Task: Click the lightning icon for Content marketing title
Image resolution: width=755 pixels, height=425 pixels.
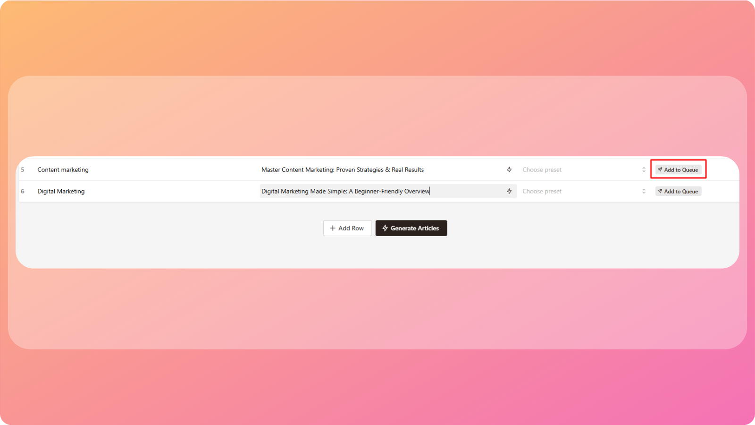Action: pyautogui.click(x=509, y=170)
